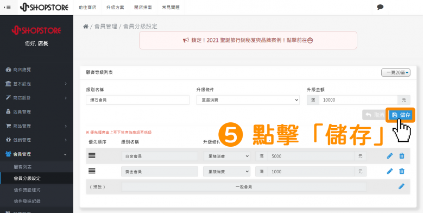
Task: Click 前往商店 in the top navigation
Action: 87,8
